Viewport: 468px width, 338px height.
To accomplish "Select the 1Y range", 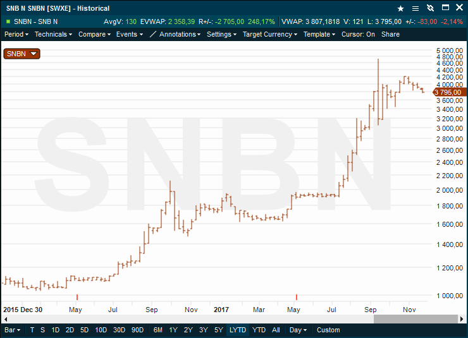I will point(173,330).
